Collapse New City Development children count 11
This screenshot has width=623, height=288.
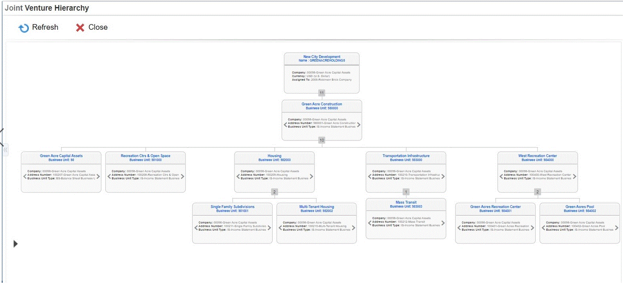(322, 93)
